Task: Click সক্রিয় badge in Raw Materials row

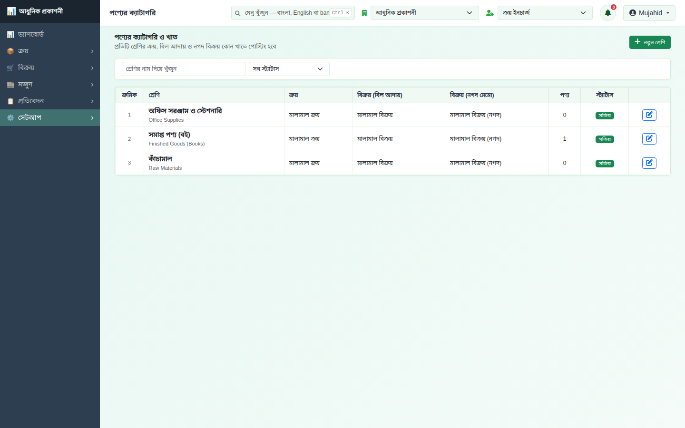Action: point(605,164)
